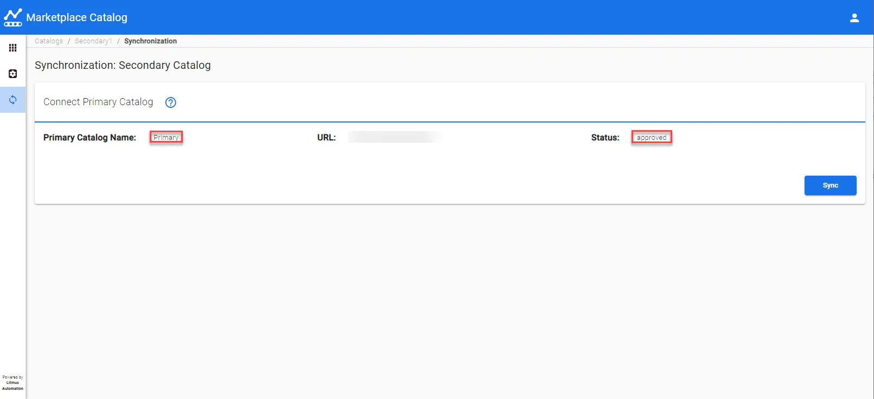Viewport: 874px width, 399px height.
Task: Click the URL label
Action: (327, 138)
